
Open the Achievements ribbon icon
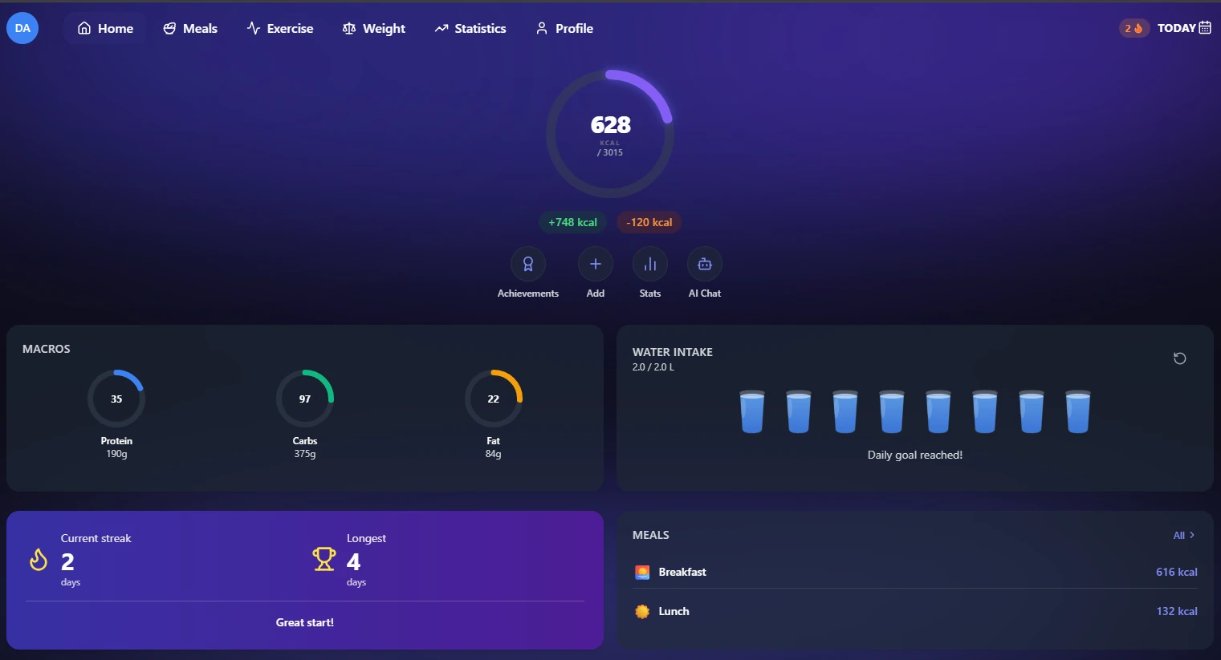(528, 264)
